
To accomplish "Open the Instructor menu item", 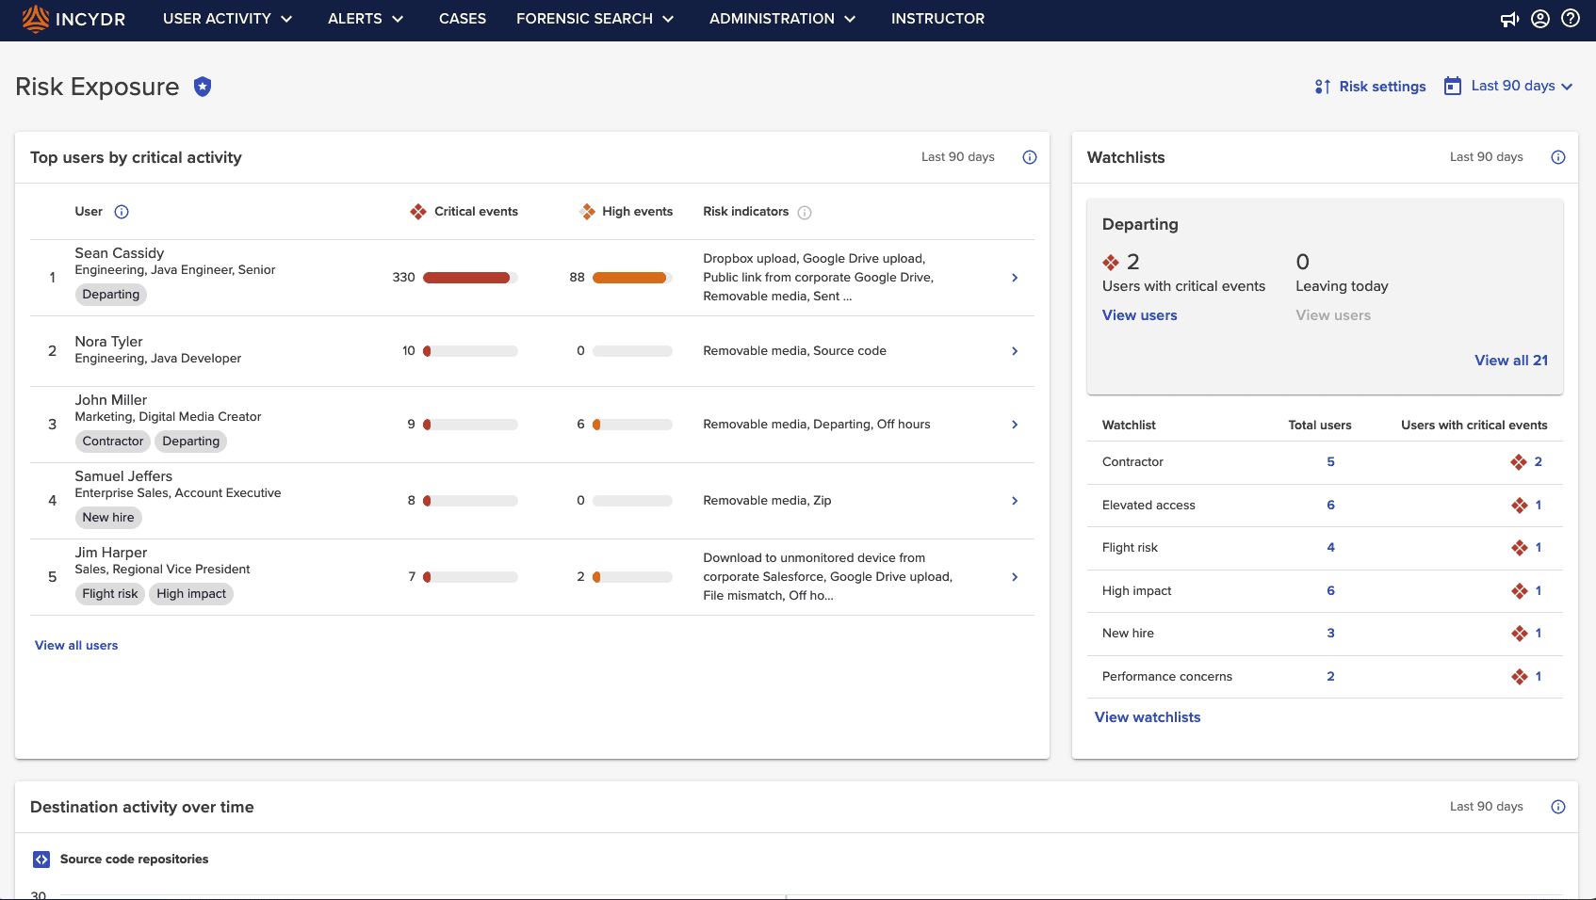I will click(937, 19).
